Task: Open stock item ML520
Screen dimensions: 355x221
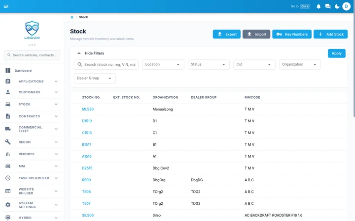Action: (88, 109)
